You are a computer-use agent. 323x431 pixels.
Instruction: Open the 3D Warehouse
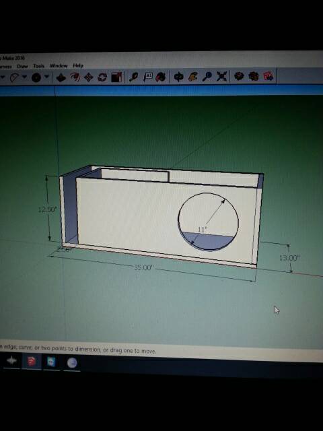[239, 76]
